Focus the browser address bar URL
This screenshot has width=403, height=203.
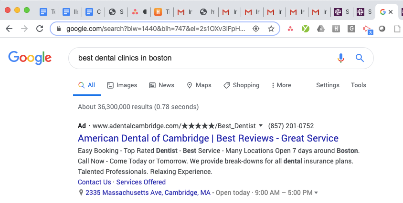(156, 29)
